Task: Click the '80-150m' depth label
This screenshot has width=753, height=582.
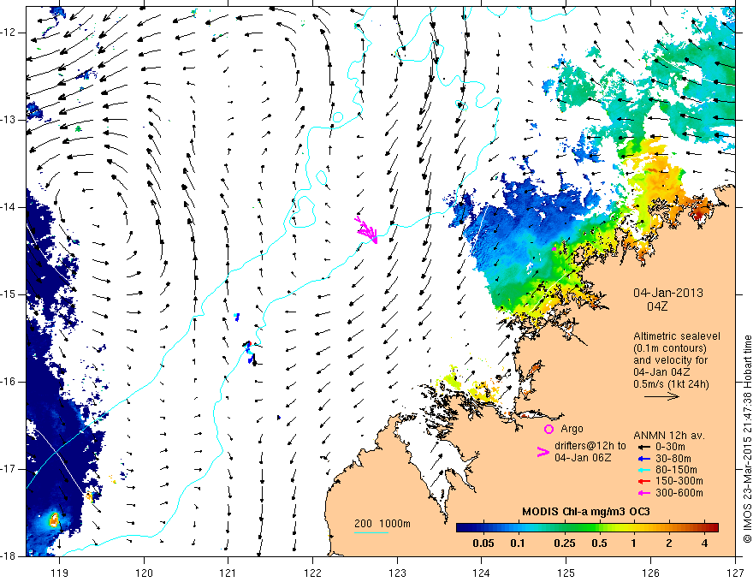Action: (676, 470)
